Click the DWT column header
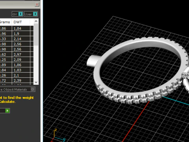Image resolution: width=189 pixels, height=142 pixels. 21,22
